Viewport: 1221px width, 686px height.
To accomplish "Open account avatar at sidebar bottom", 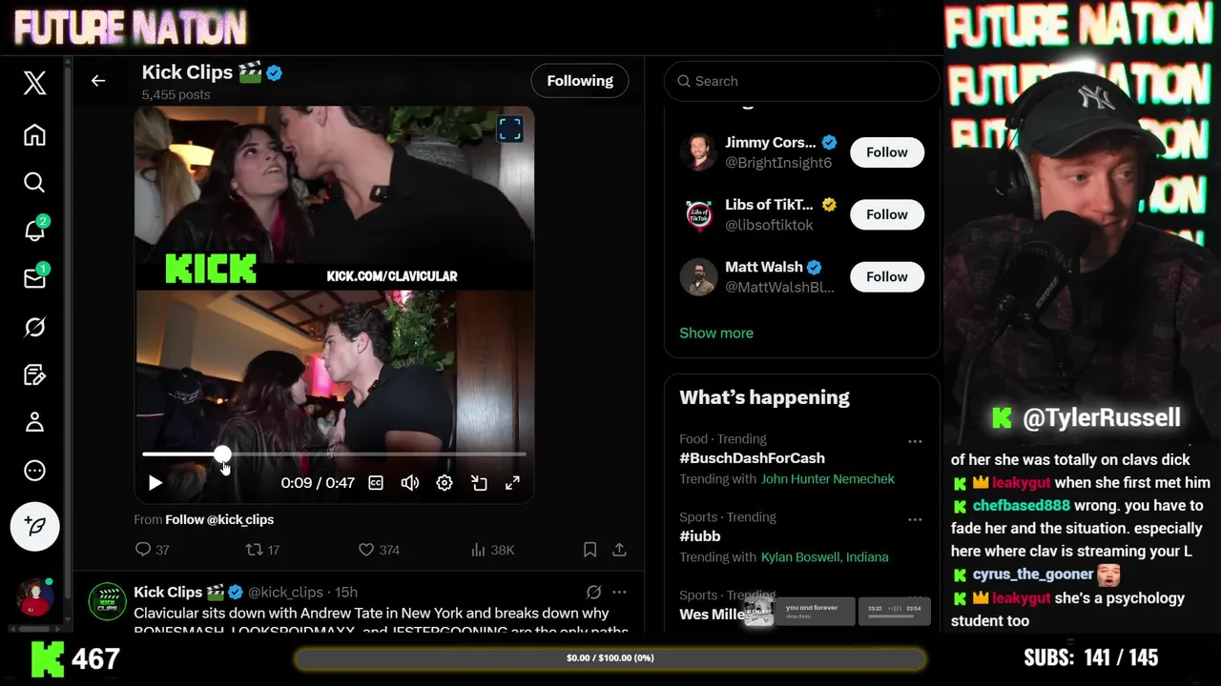I will (x=35, y=596).
